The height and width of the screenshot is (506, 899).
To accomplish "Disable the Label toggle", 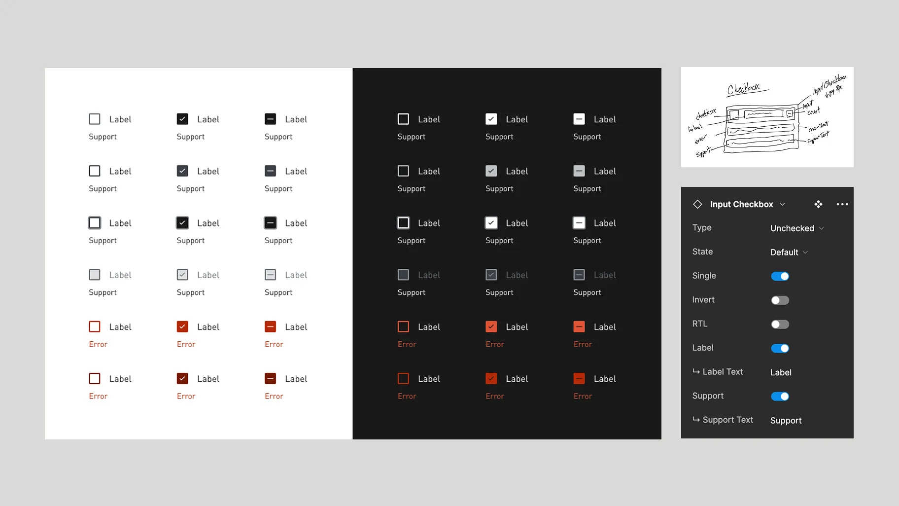I will 780,348.
